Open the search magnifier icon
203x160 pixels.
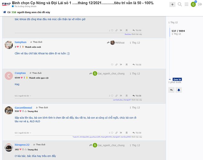click(x=180, y=4)
